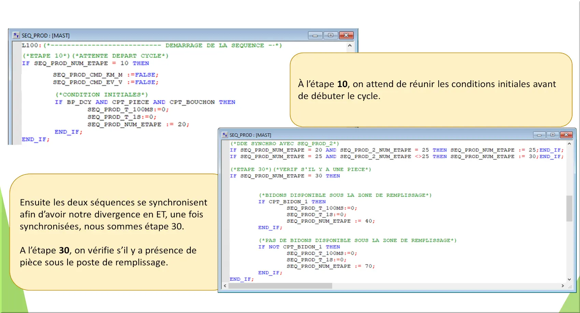
Task: Close the lower SEQ_PROD window
Action: [x=566, y=135]
